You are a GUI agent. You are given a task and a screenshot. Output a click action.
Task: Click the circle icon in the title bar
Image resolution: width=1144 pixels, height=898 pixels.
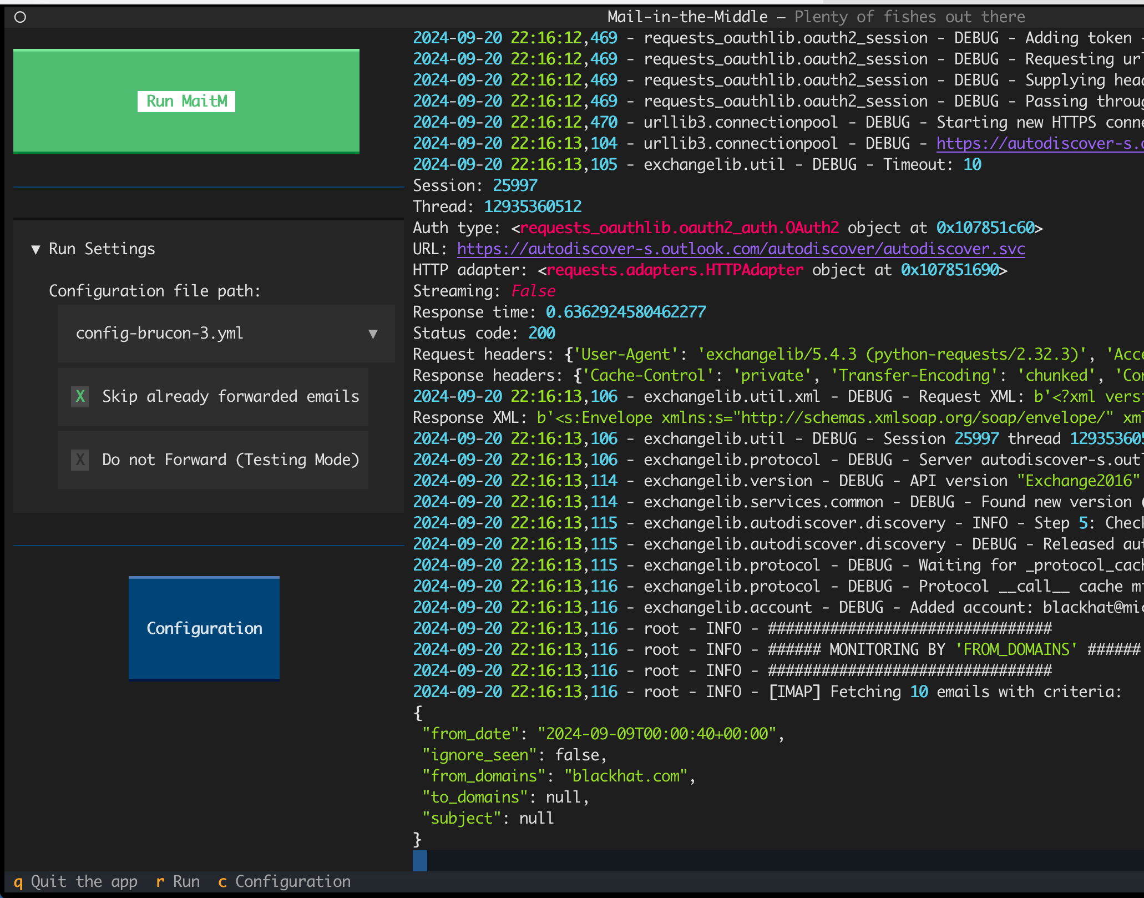tap(21, 17)
